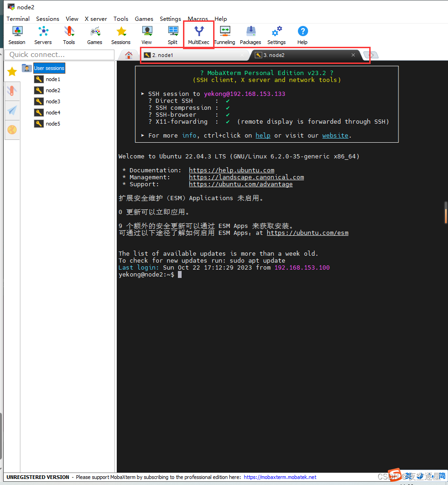Open the Macros paper-plane sidebar icon
Viewport: 448px width, 485px height.
(x=12, y=110)
